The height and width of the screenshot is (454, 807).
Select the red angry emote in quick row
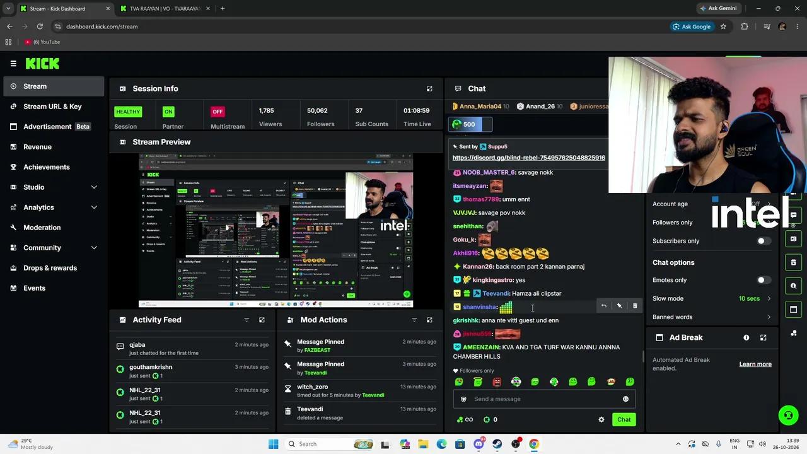pyautogui.click(x=497, y=382)
